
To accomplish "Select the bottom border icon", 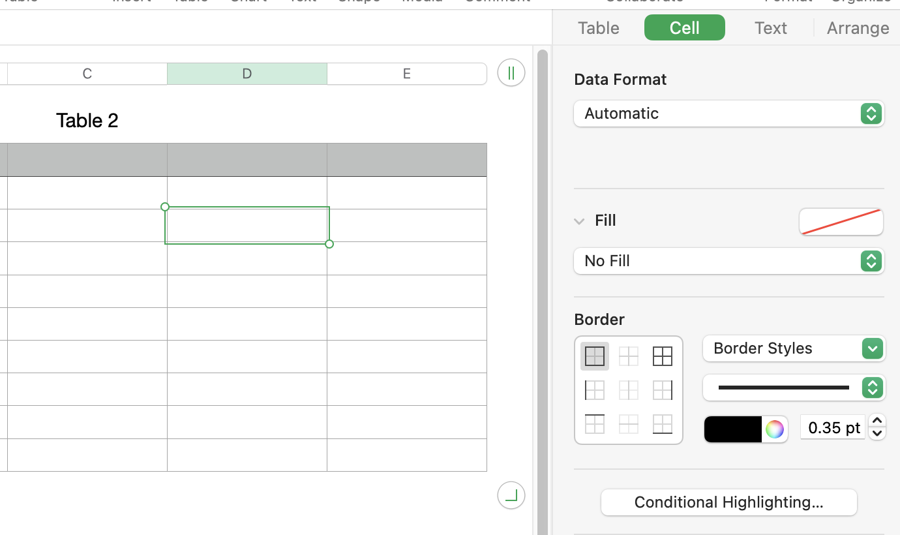I will click(x=663, y=424).
